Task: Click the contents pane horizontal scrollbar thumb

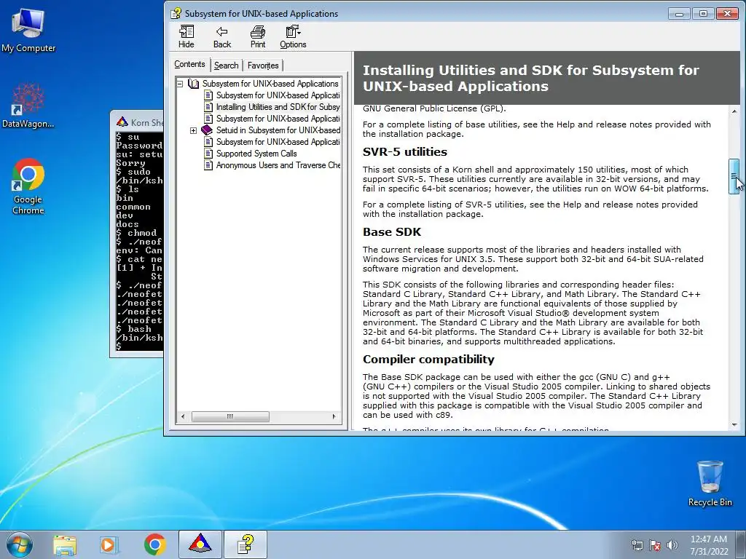Action: coord(230,416)
